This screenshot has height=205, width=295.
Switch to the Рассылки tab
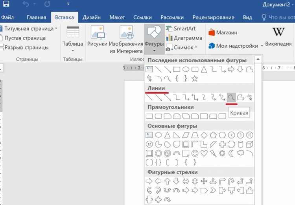[x=172, y=17]
